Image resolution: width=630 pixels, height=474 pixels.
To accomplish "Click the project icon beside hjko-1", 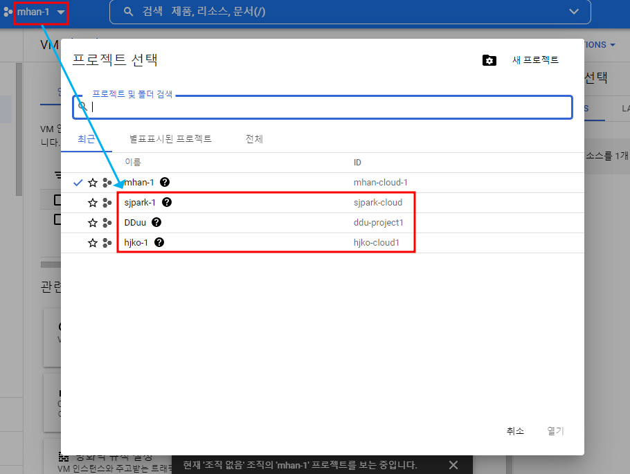I will (107, 243).
